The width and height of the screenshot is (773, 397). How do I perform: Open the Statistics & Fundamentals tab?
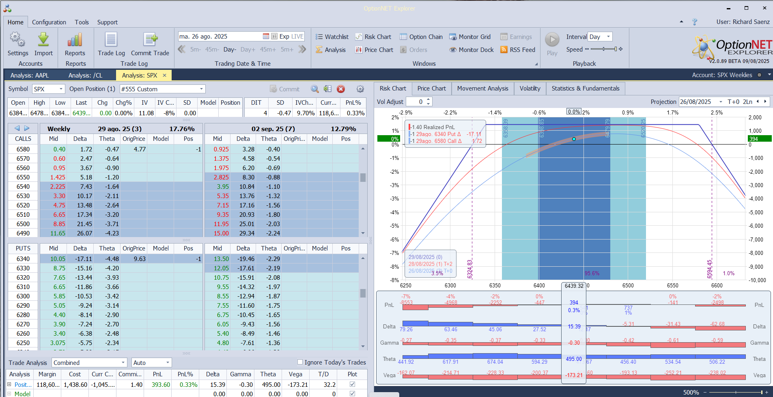point(586,88)
